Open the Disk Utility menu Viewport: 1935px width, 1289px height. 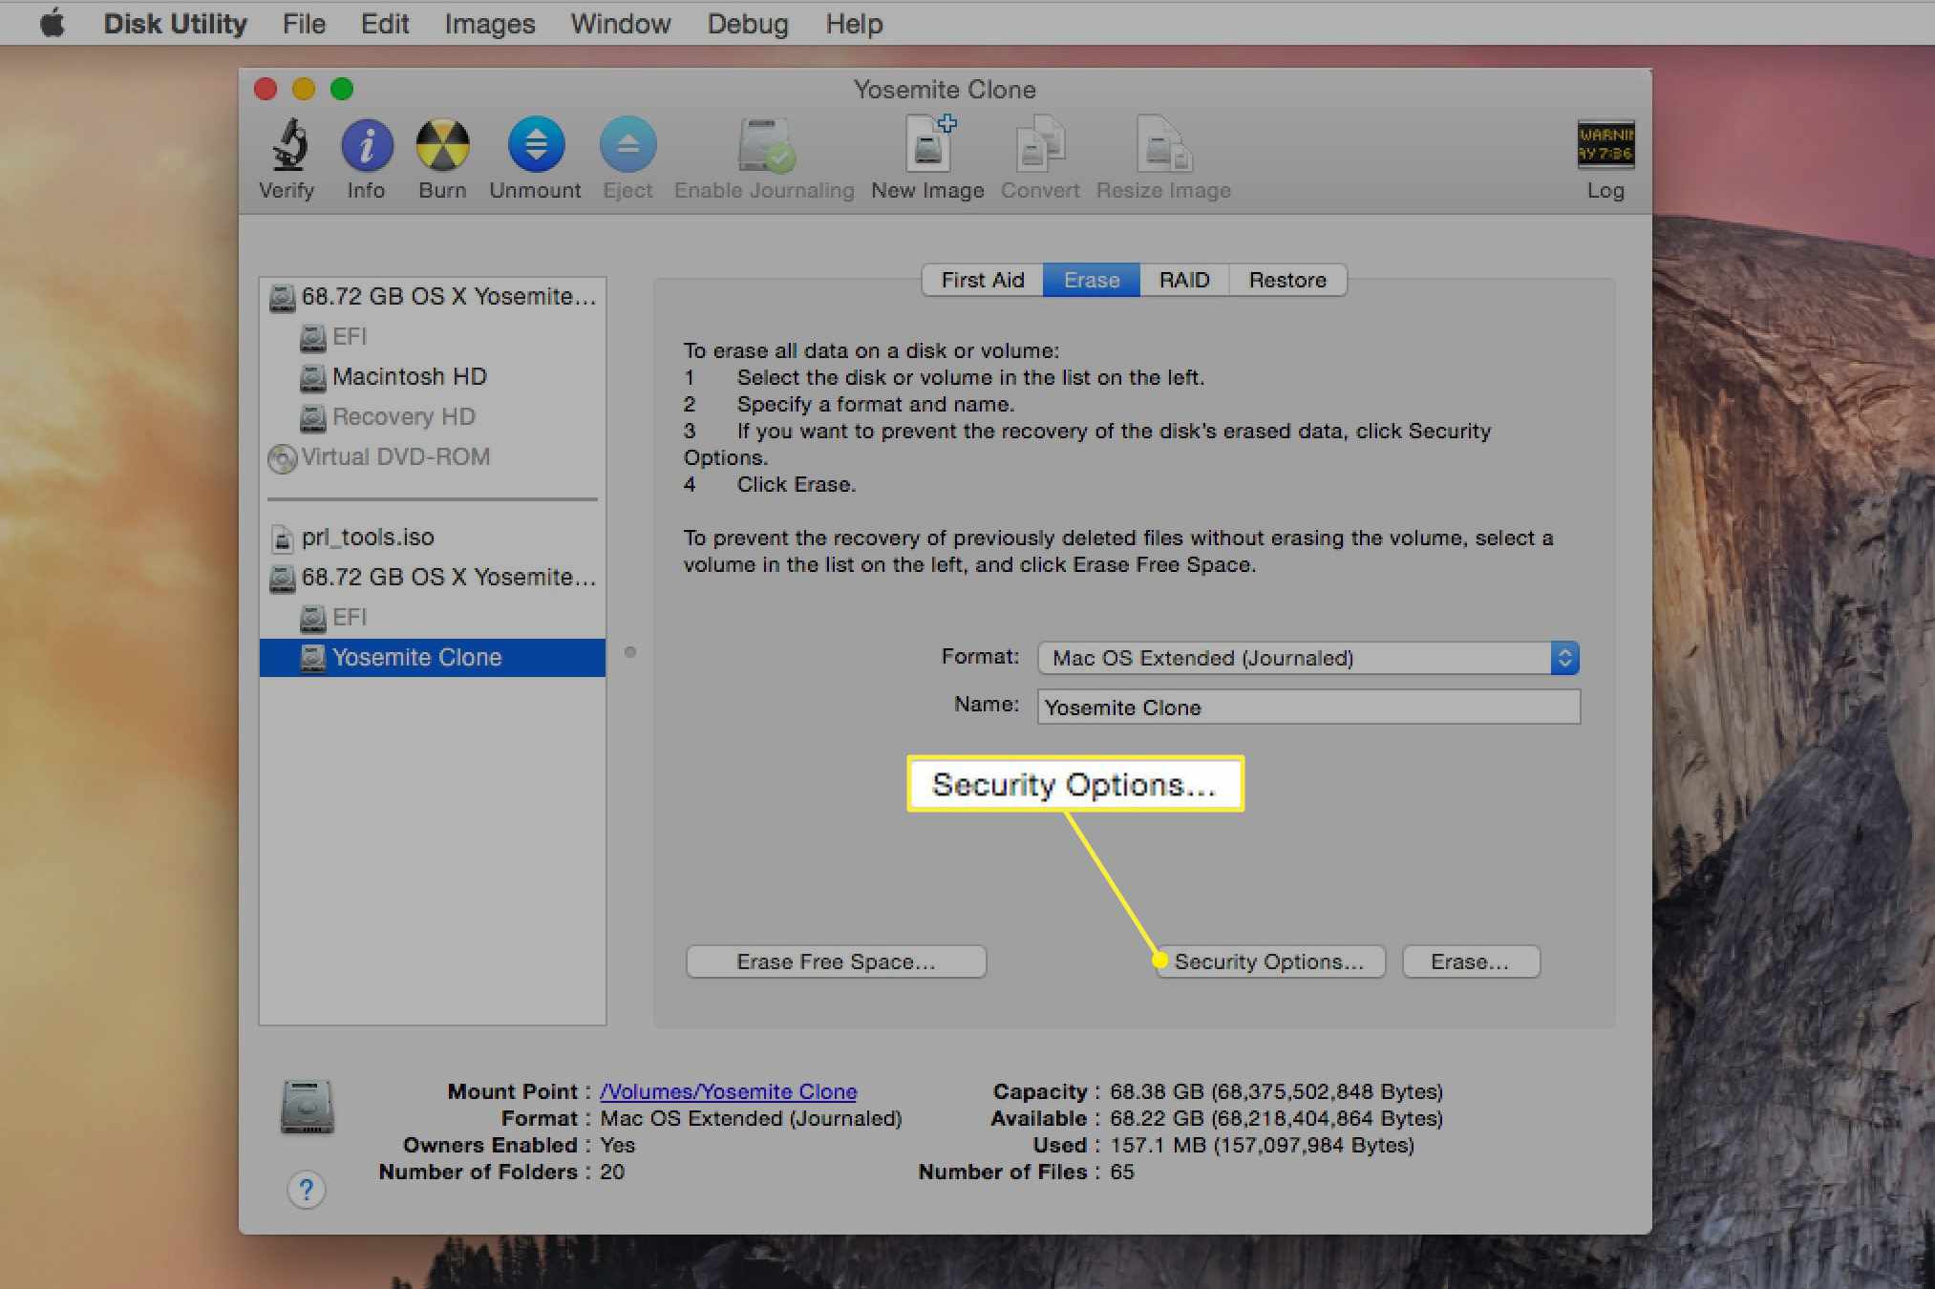pos(176,23)
